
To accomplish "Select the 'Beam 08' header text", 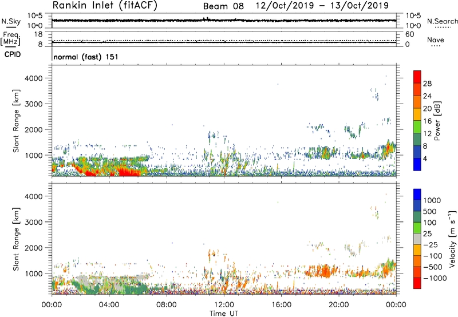I will click(x=223, y=6).
